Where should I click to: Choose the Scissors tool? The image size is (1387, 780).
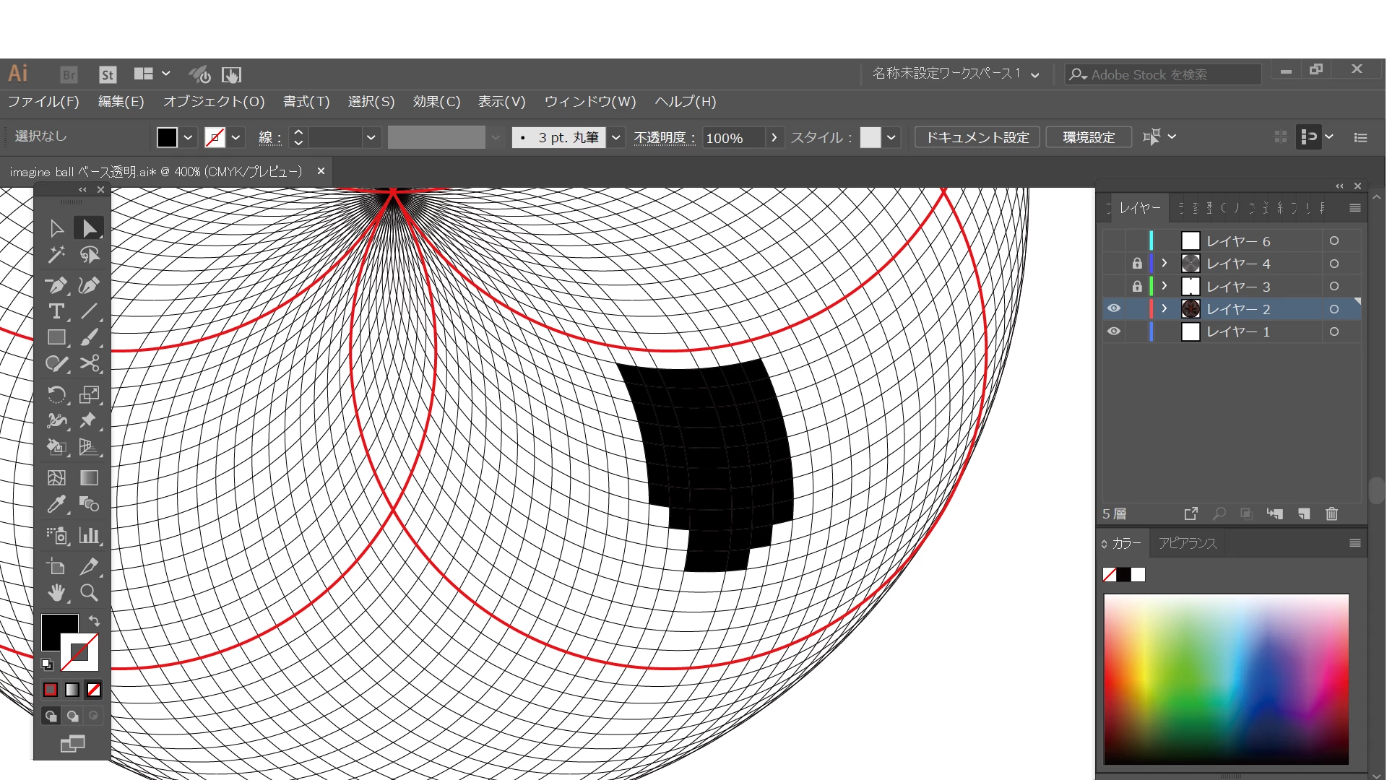(x=90, y=364)
